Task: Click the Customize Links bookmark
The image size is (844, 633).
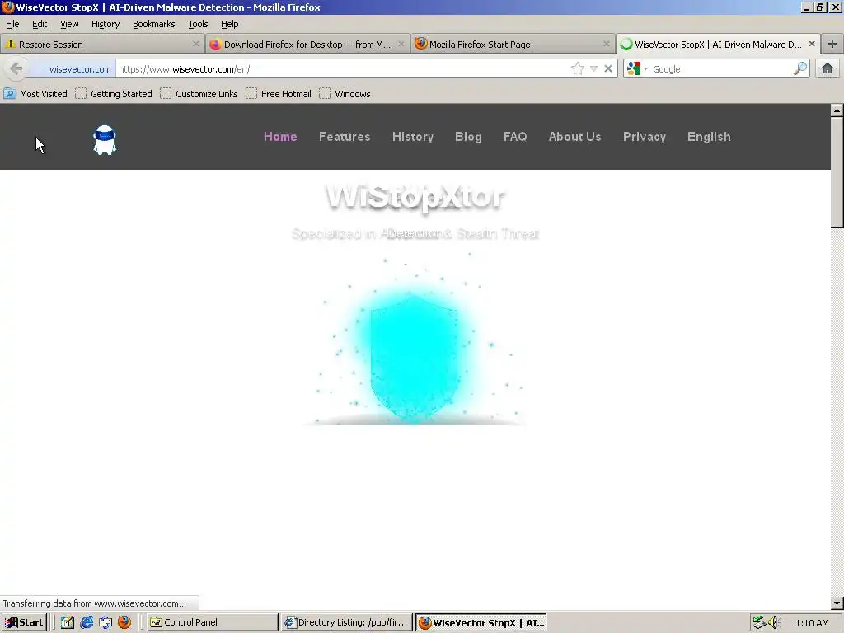Action: point(199,94)
